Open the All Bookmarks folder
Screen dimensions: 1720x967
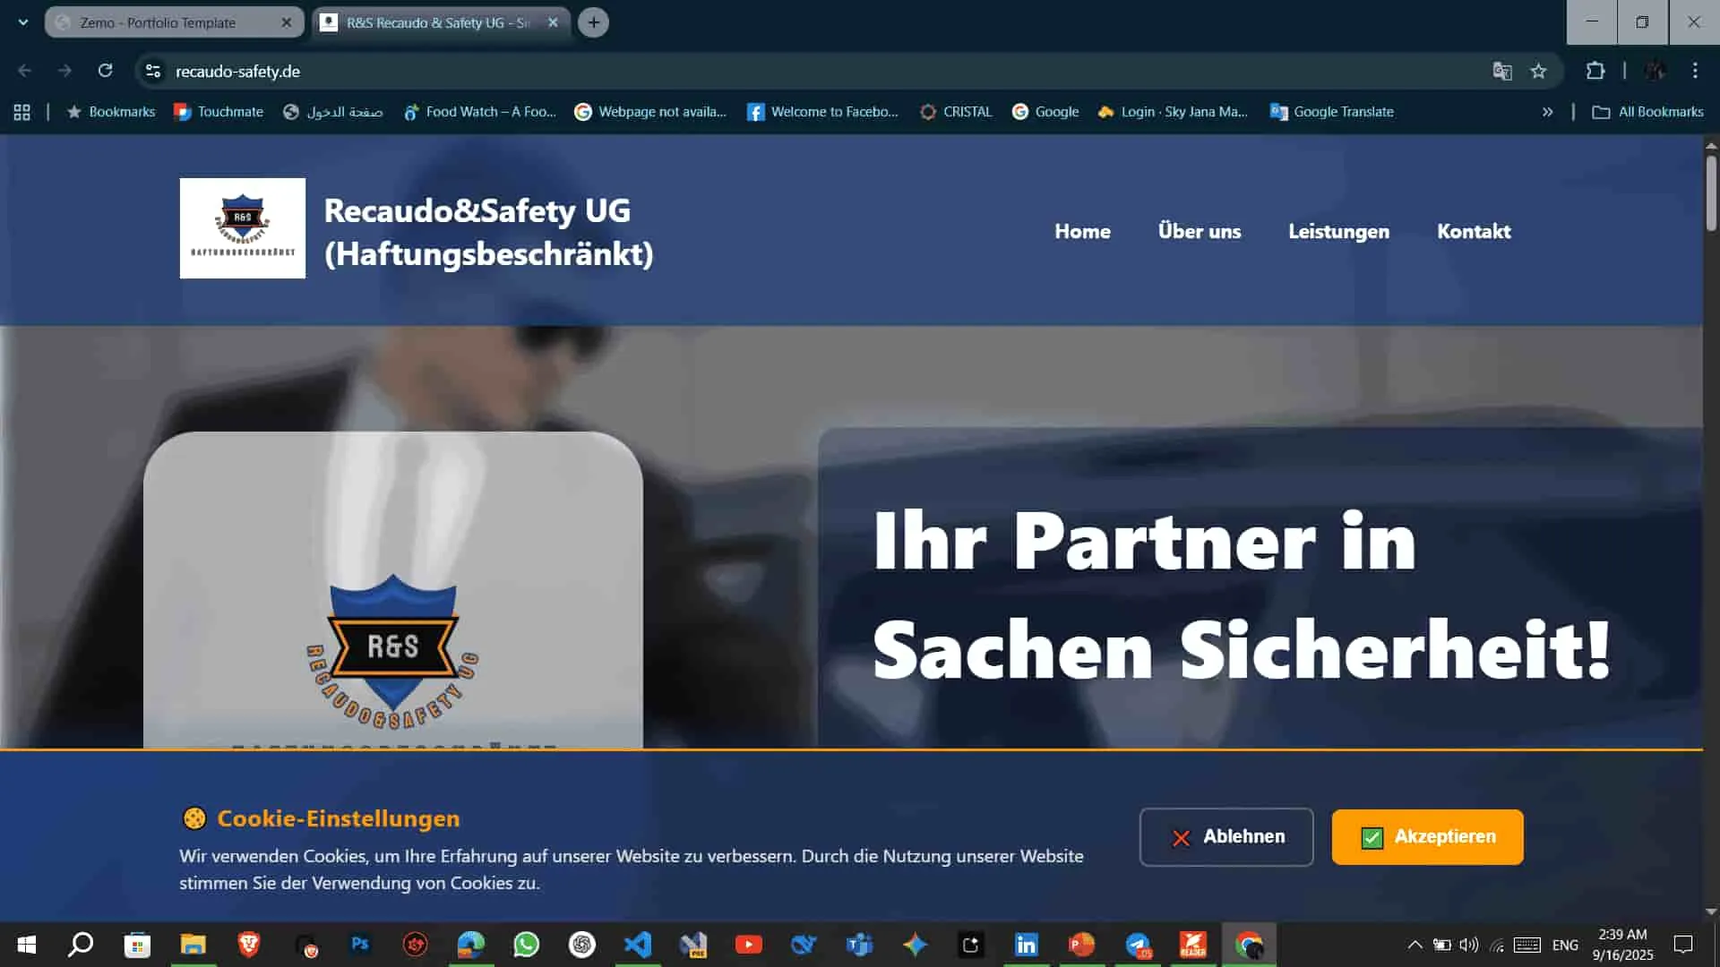1647,112
